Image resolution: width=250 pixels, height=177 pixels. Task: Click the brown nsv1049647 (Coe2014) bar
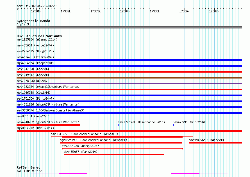pos(129,78)
